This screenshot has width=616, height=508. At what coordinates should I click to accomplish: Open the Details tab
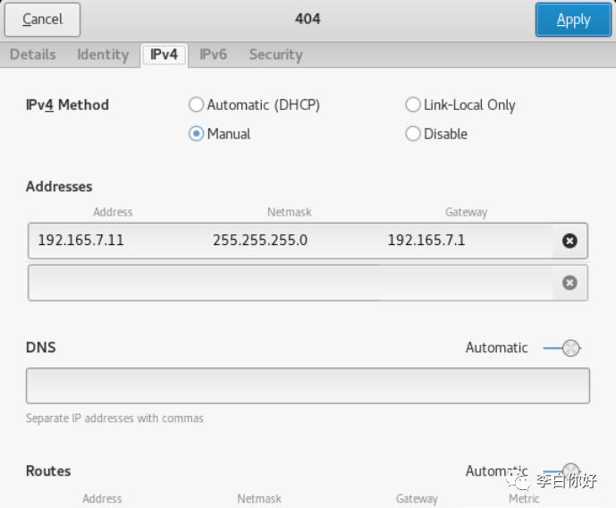(33, 55)
